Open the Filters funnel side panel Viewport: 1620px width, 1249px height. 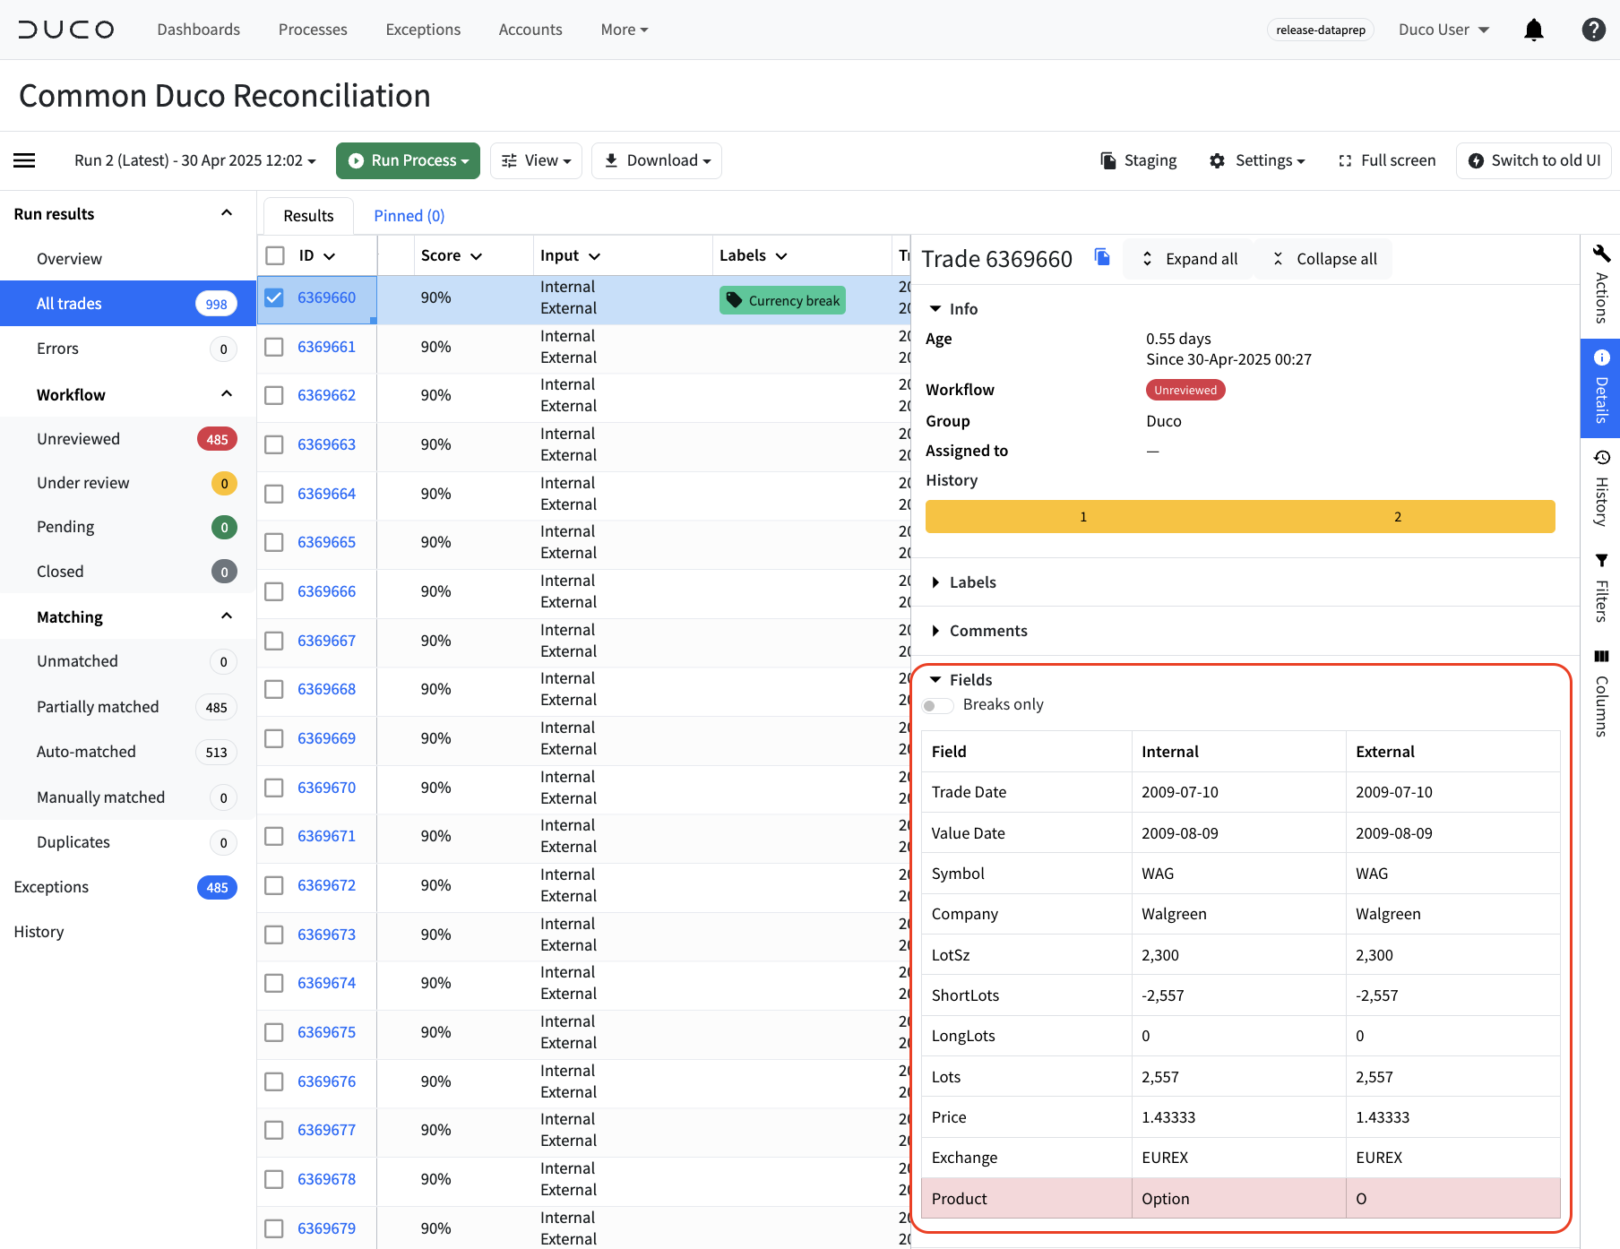pyautogui.click(x=1601, y=588)
